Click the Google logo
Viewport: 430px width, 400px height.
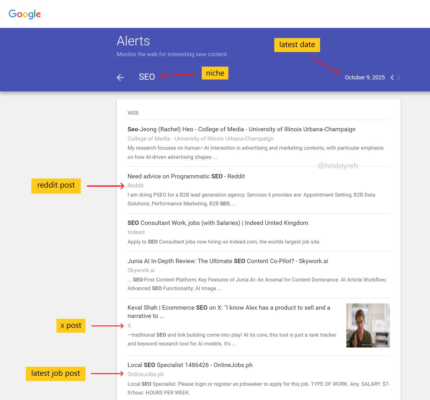point(25,14)
